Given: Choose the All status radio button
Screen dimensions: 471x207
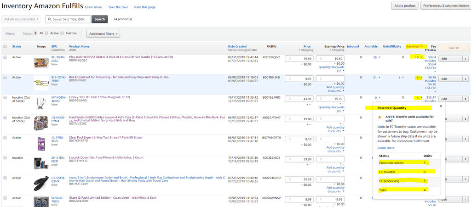Looking at the screenshot, I should click(36, 33).
